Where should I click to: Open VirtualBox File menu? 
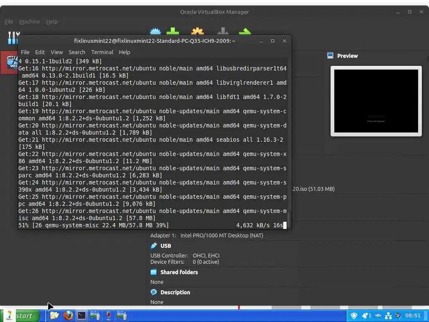pyautogui.click(x=9, y=22)
